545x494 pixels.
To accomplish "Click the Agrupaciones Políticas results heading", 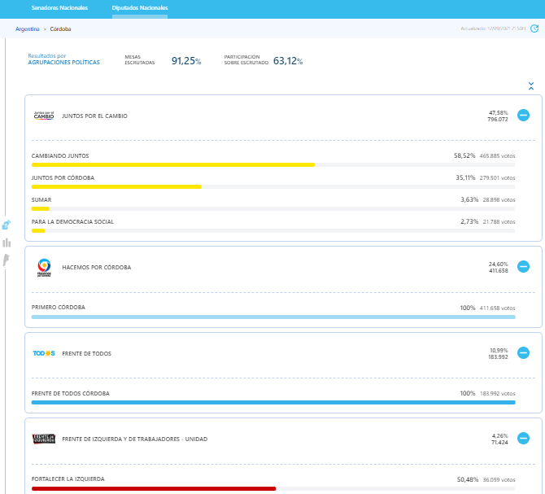I will pos(63,62).
